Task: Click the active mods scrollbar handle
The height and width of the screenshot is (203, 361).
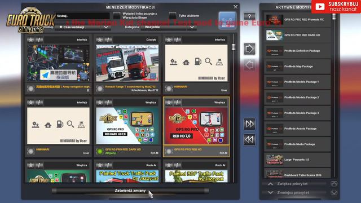Action: [x=334, y=16]
